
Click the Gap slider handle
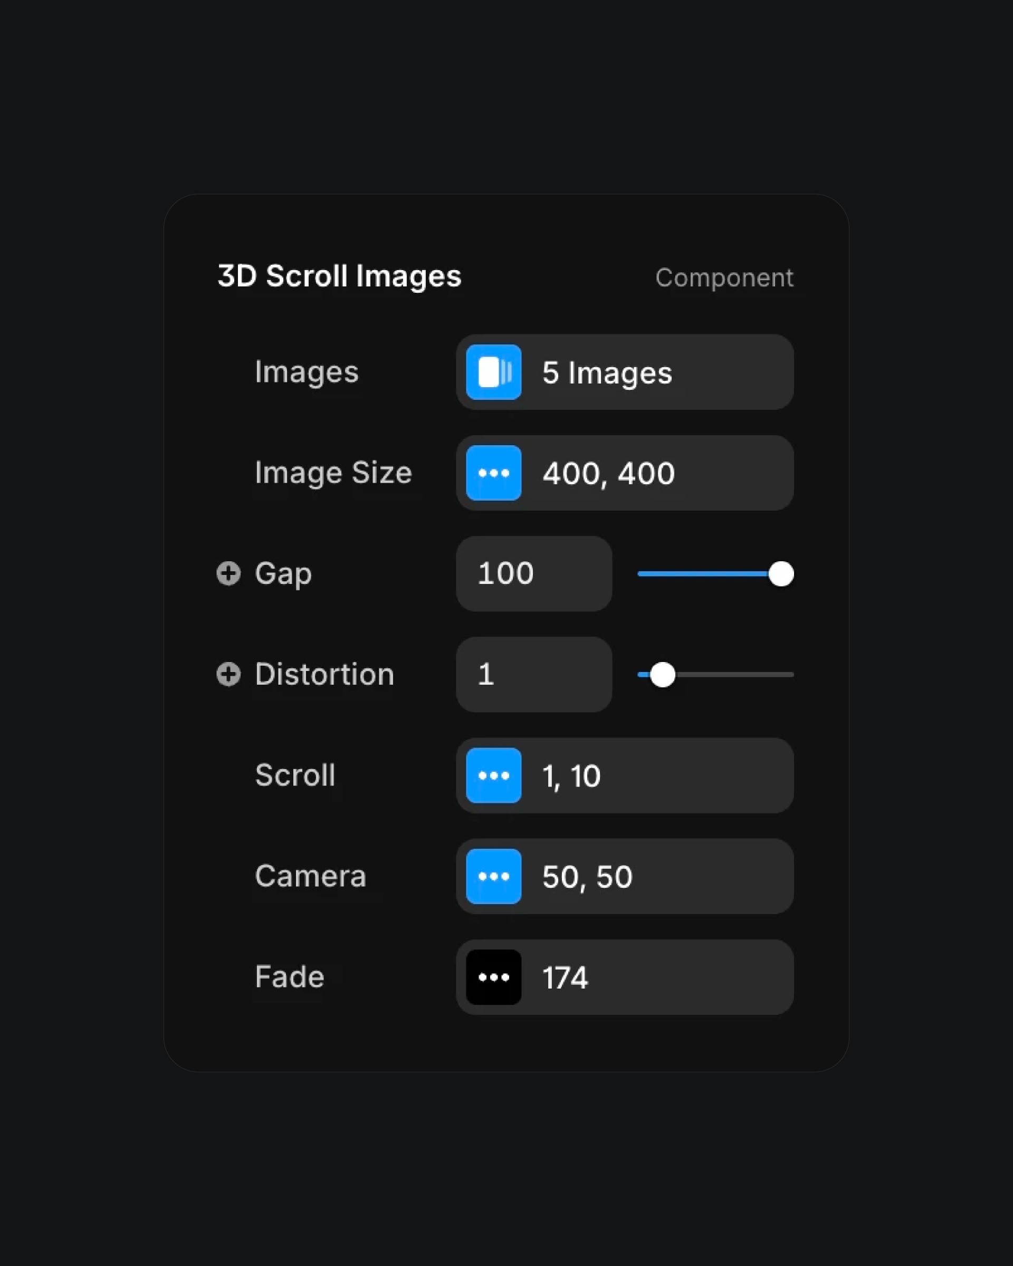click(x=781, y=574)
